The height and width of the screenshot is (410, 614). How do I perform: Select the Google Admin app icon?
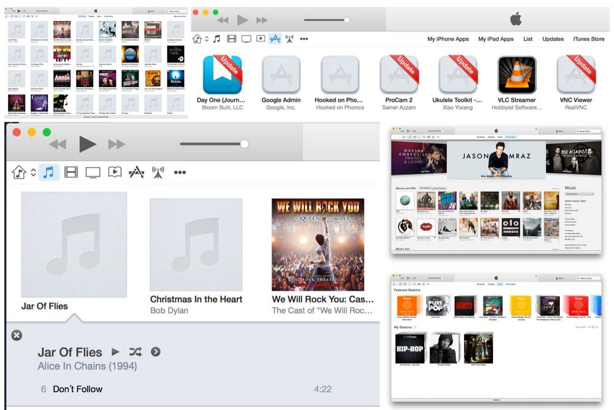coord(281,75)
